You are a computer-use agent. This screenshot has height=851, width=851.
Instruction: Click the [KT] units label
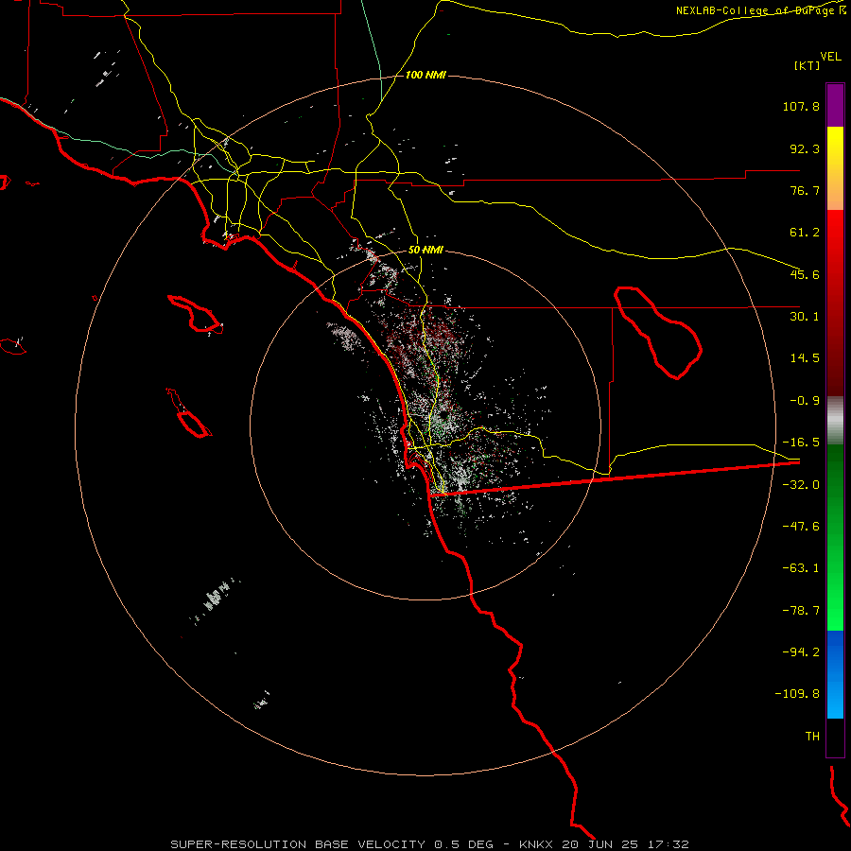click(808, 65)
